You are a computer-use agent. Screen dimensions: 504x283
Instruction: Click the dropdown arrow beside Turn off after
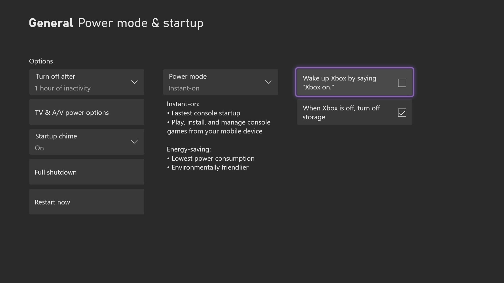coord(134,82)
